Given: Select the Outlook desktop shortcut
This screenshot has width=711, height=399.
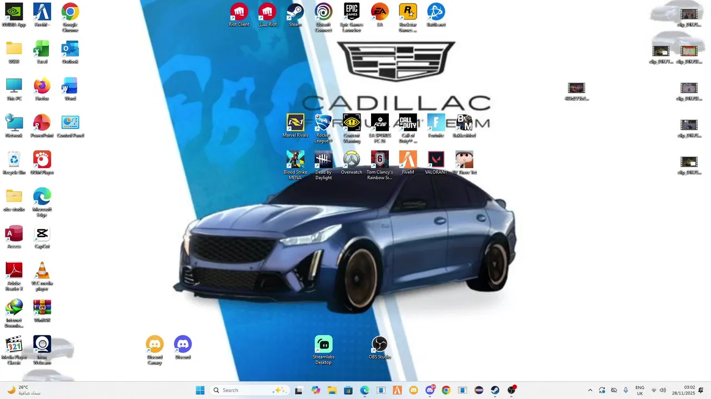Looking at the screenshot, I should point(70,53).
